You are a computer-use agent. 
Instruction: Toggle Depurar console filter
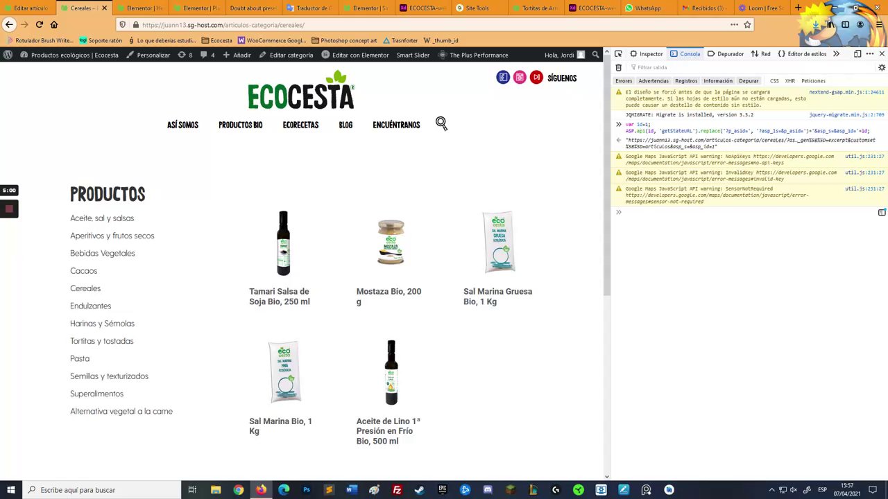[x=749, y=81]
